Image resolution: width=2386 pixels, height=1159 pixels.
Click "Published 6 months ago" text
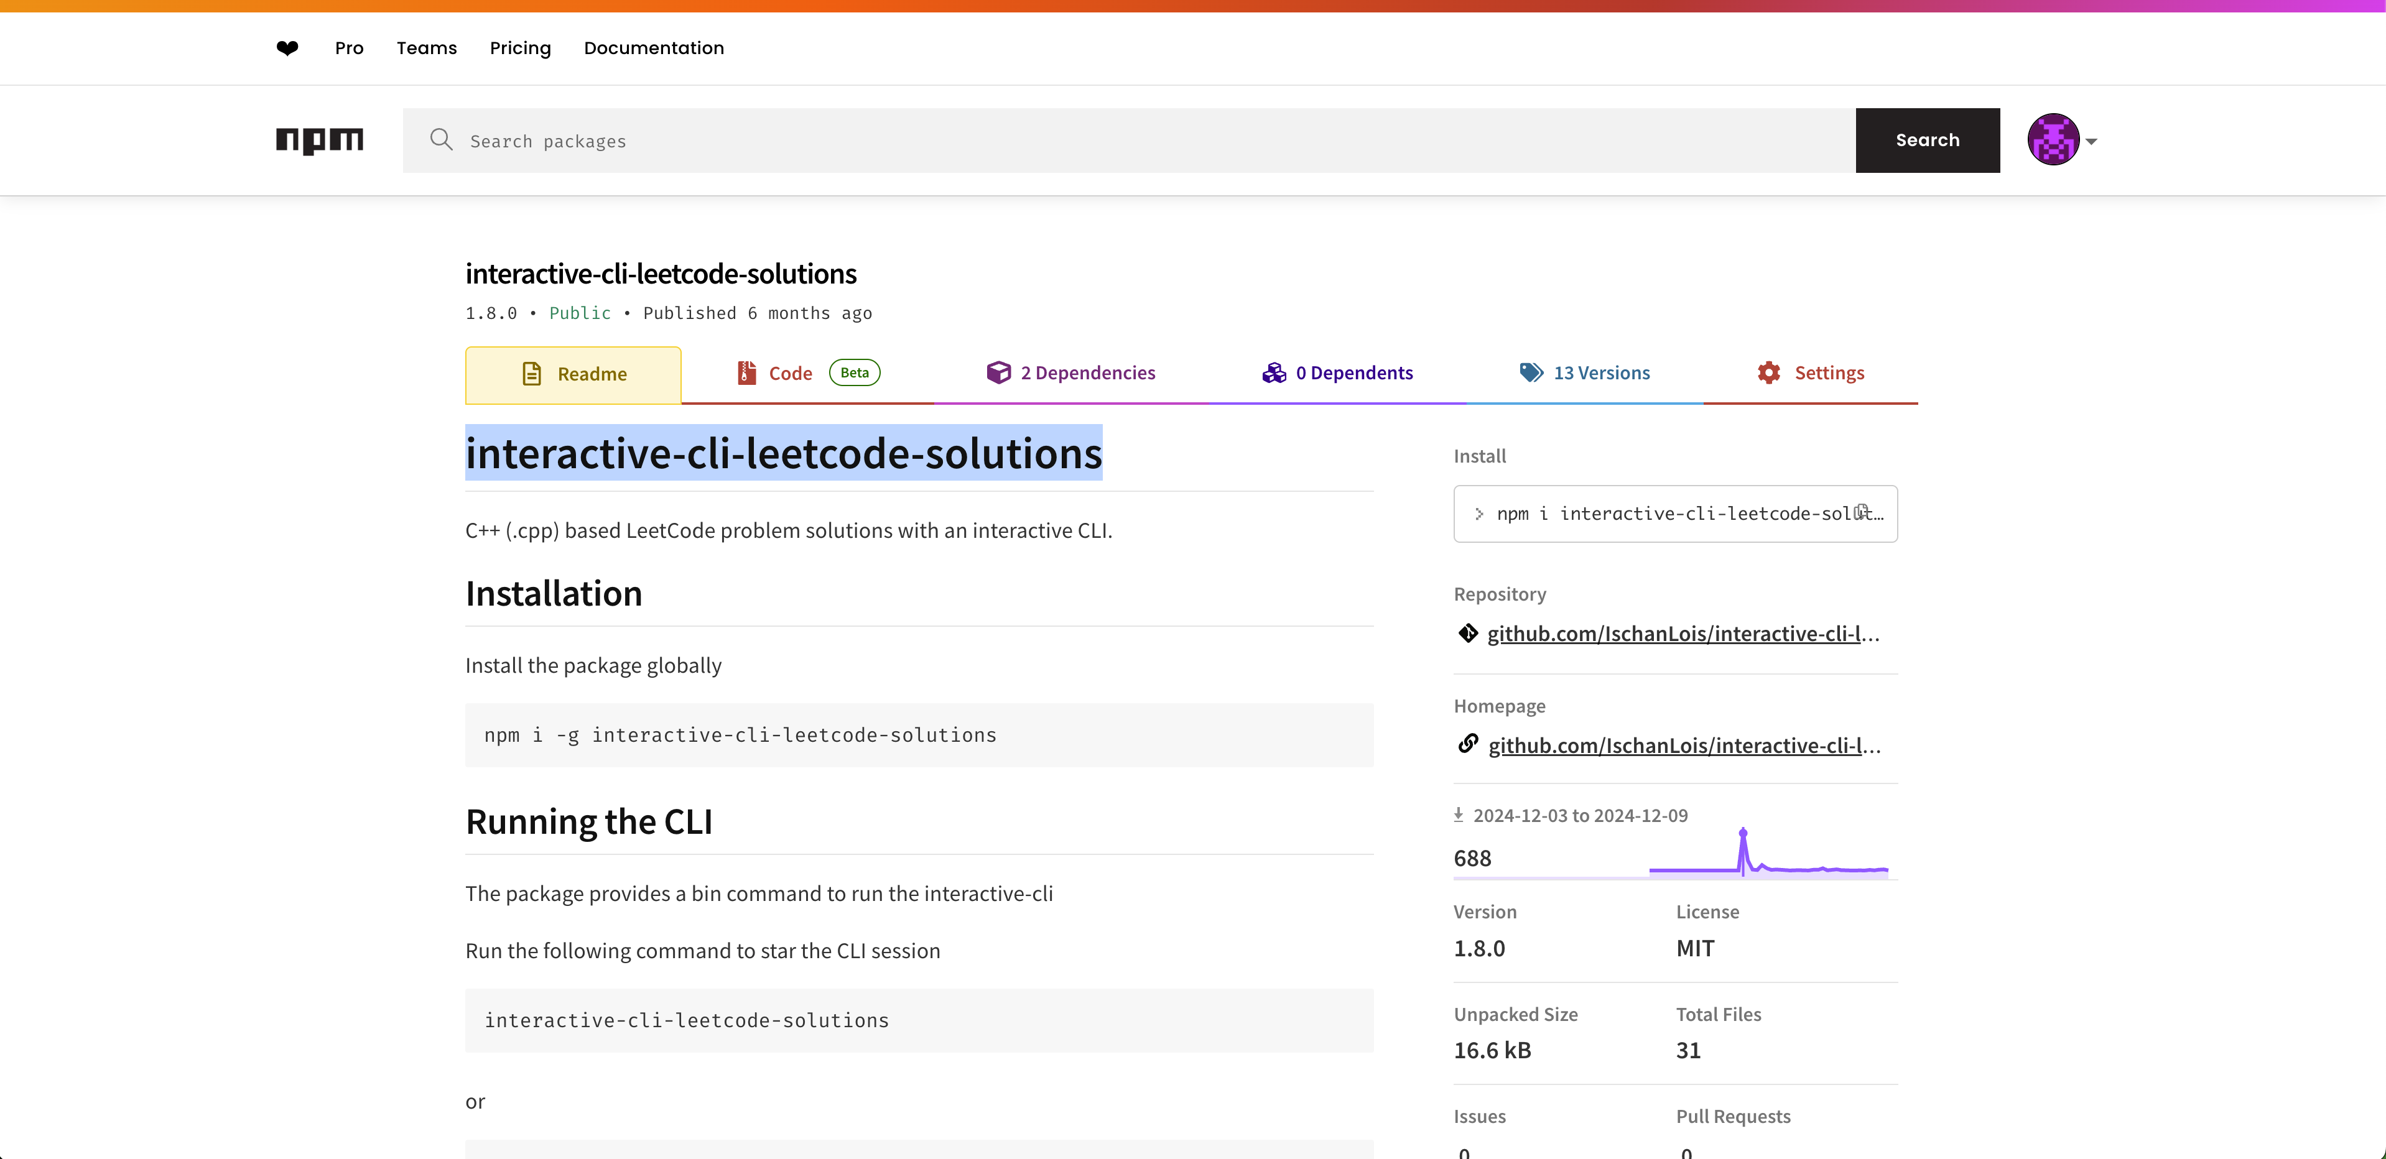[758, 313]
